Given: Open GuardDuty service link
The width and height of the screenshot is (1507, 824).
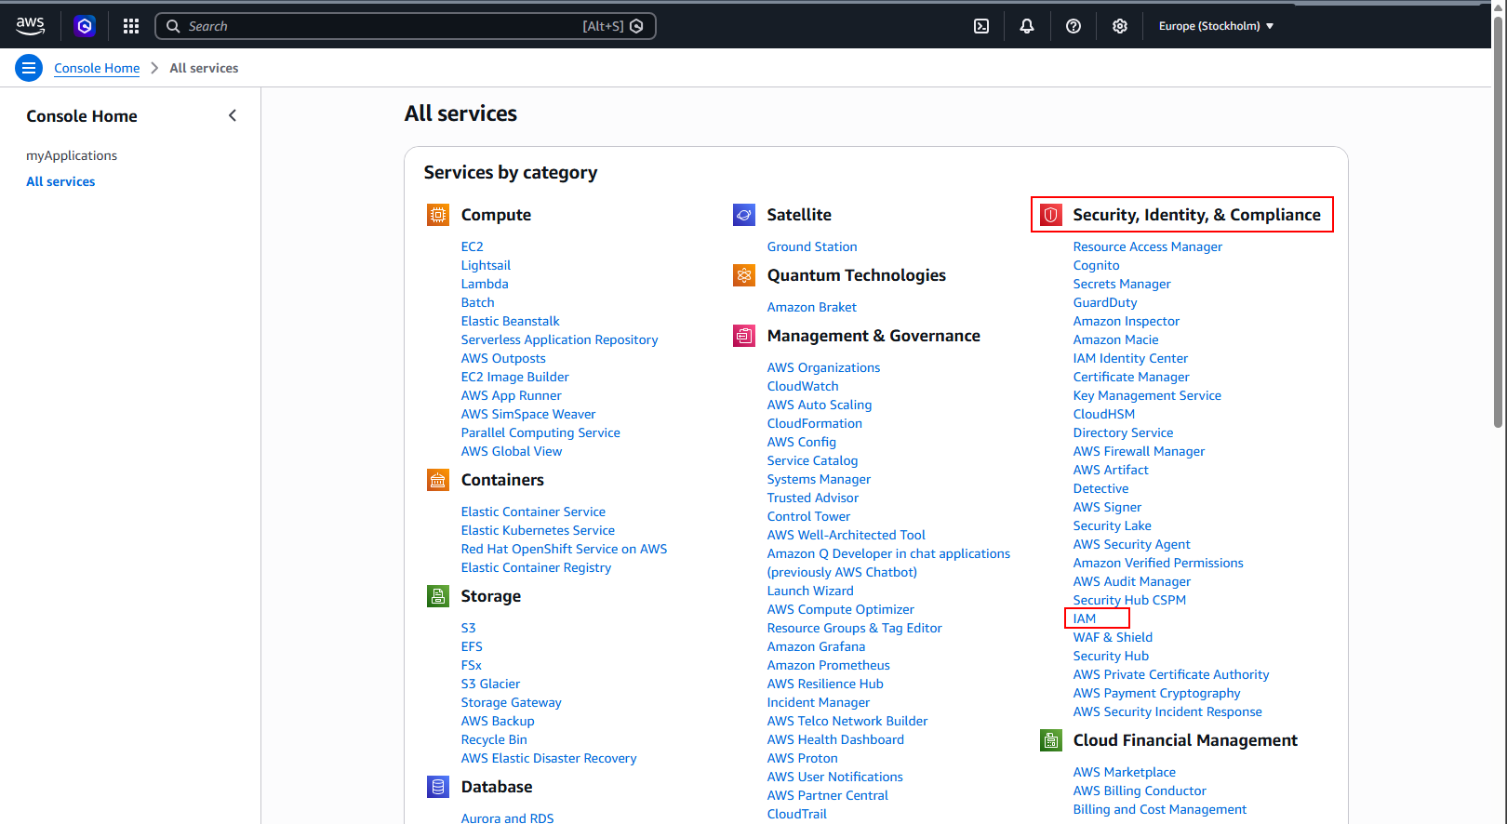Looking at the screenshot, I should [1105, 302].
